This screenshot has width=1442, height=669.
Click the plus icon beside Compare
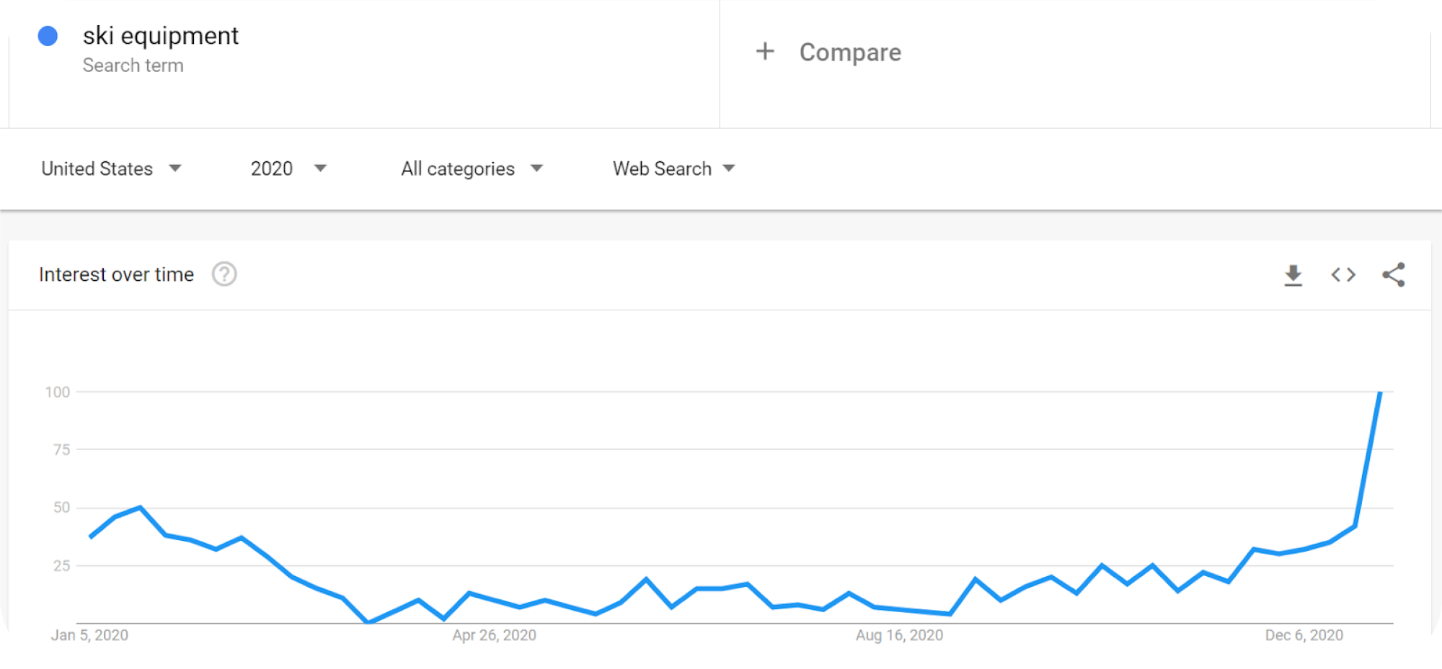tap(765, 51)
